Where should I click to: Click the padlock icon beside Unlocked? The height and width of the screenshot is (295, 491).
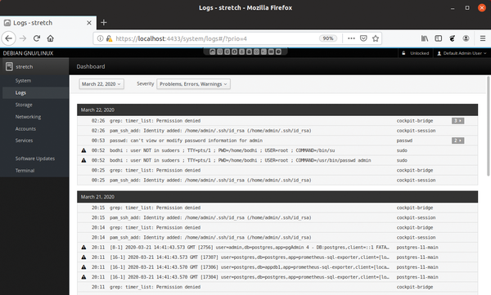point(403,53)
